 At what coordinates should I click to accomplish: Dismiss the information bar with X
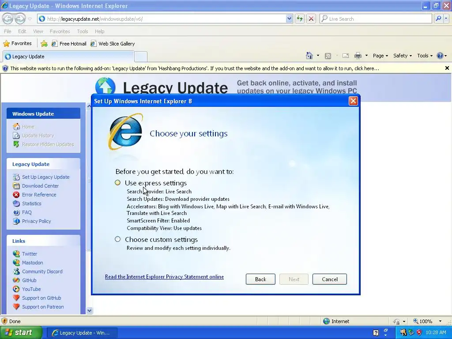[x=447, y=68]
